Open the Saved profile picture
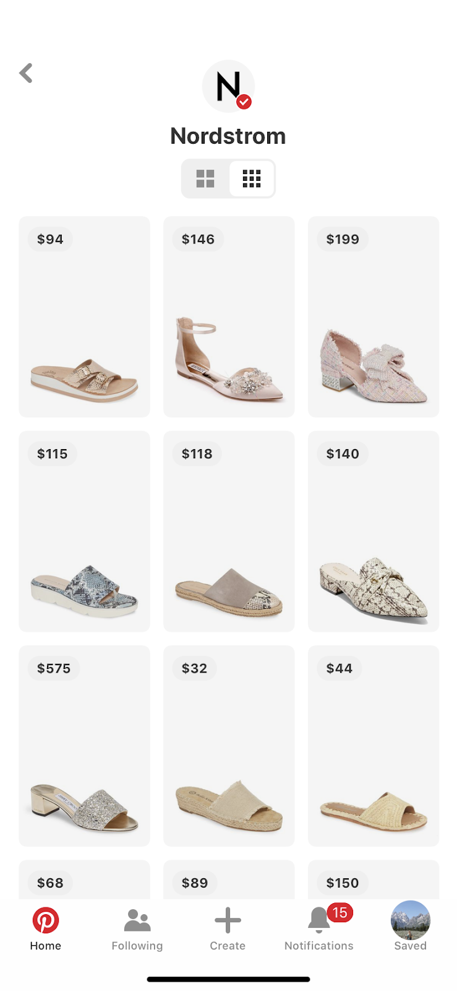The height and width of the screenshot is (991, 457). click(411, 920)
